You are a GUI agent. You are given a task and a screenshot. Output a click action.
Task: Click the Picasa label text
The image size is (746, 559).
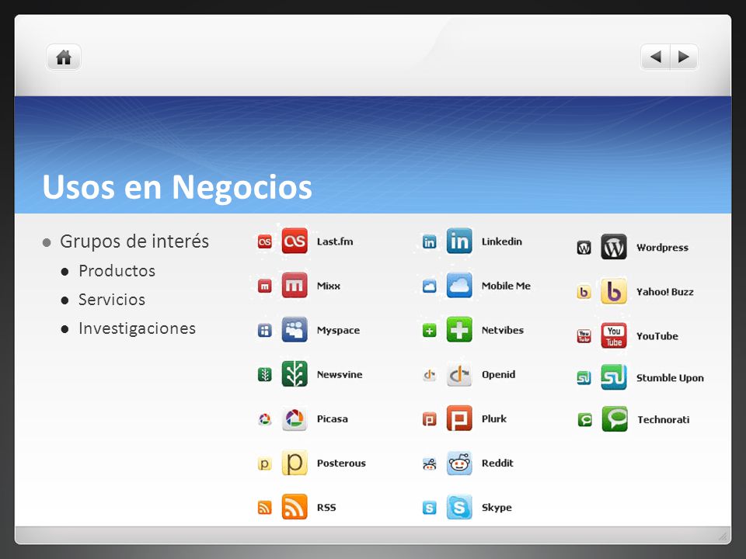tap(332, 418)
